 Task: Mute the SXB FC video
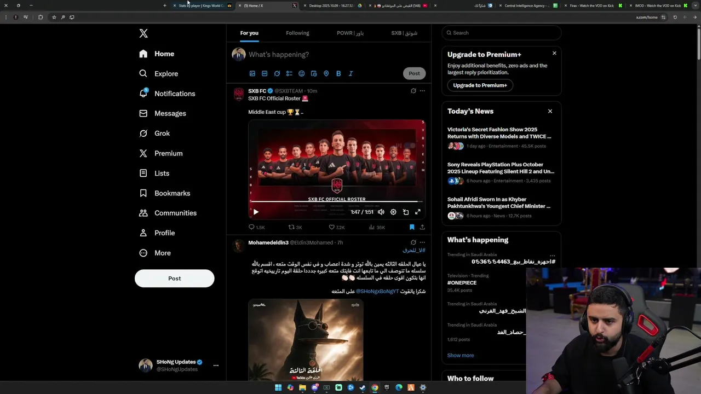click(x=381, y=212)
